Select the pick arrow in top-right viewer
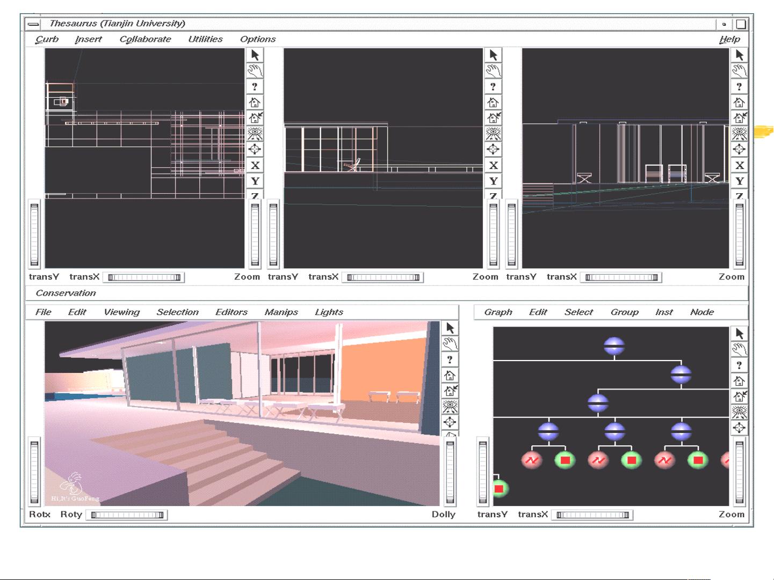The height and width of the screenshot is (580, 774). point(739,55)
